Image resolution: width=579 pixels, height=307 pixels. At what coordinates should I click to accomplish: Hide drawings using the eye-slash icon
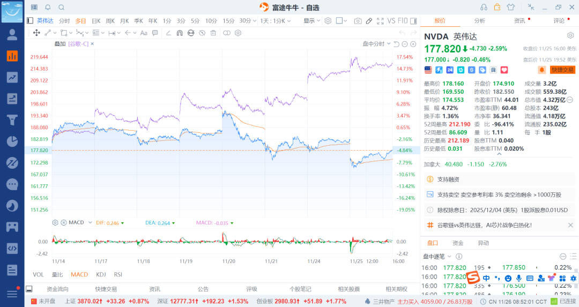[202, 33]
